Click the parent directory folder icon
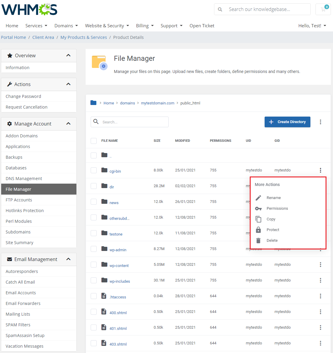The height and width of the screenshot is (353, 333). pos(104,155)
